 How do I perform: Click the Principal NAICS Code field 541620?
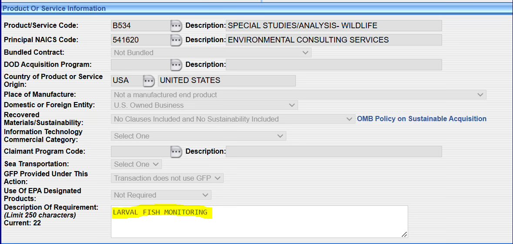pyautogui.click(x=140, y=40)
